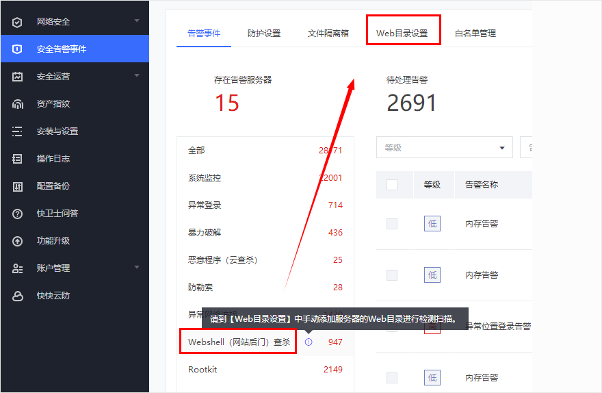Click the 安装与设置 list icon
This screenshot has height=393, width=602.
[x=18, y=131]
